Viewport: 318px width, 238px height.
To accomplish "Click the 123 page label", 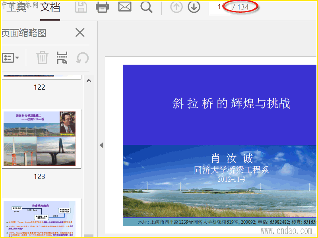I will point(39,177).
